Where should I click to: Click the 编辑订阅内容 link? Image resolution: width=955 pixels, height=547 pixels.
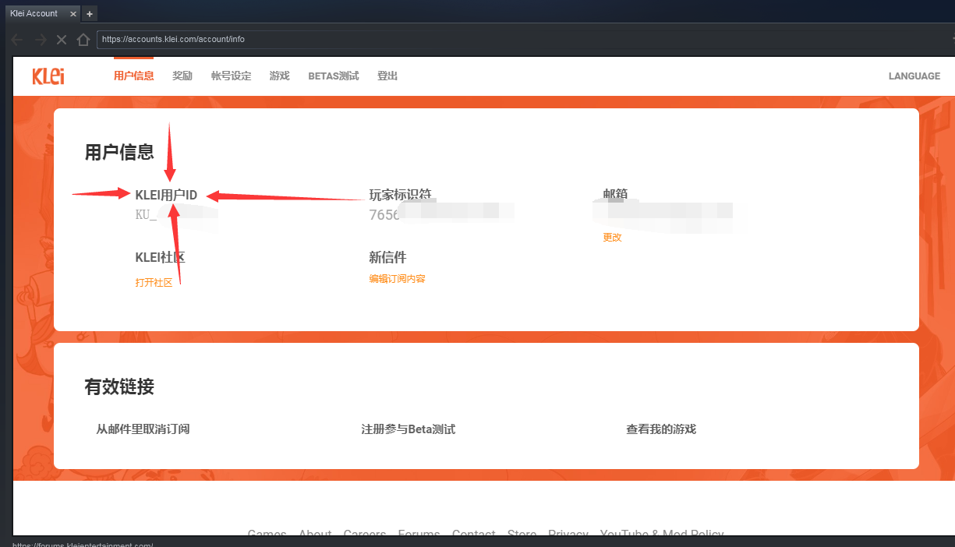click(398, 279)
